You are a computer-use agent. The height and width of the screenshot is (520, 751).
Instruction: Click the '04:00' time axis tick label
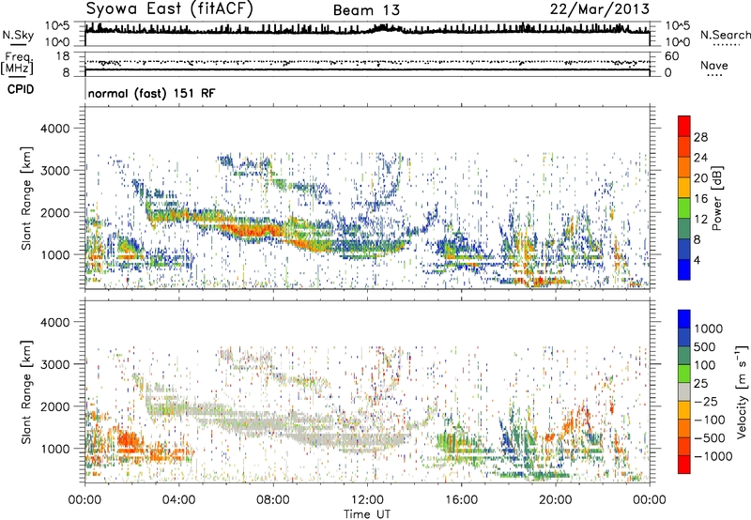179,500
